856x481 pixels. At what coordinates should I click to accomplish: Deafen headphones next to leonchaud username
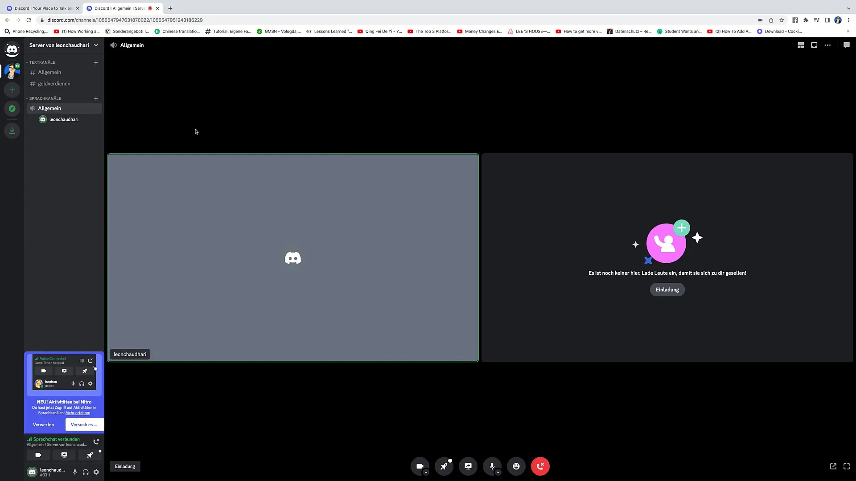[86, 472]
